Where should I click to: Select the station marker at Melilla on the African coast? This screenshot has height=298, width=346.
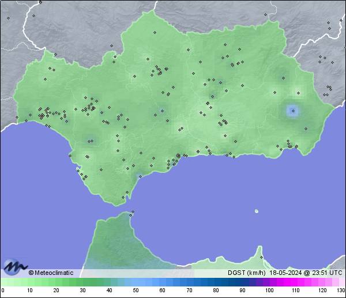(x=261, y=257)
